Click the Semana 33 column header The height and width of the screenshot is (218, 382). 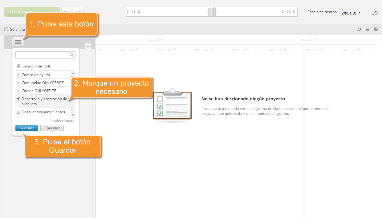point(240,49)
